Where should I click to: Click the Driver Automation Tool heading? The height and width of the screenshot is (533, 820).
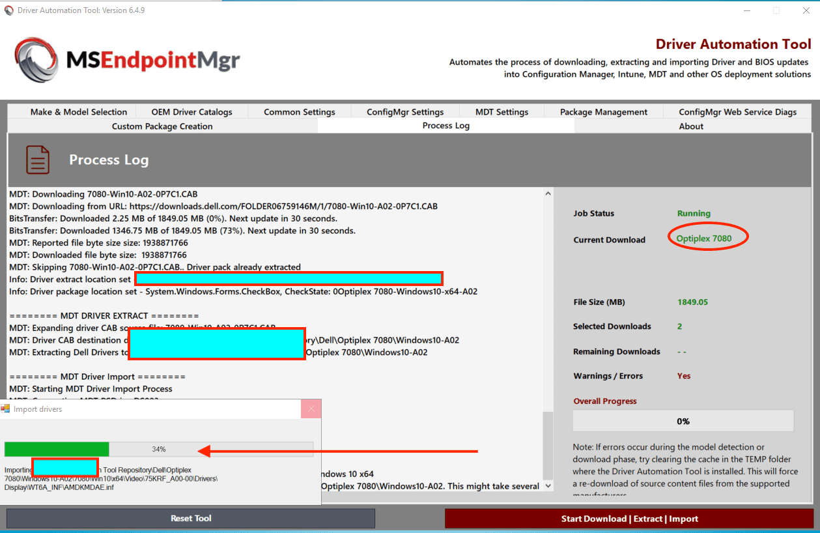(733, 44)
